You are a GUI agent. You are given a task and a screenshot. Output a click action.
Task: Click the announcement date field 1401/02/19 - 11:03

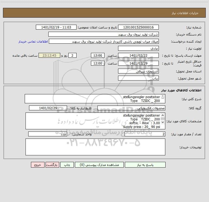tap(56, 27)
